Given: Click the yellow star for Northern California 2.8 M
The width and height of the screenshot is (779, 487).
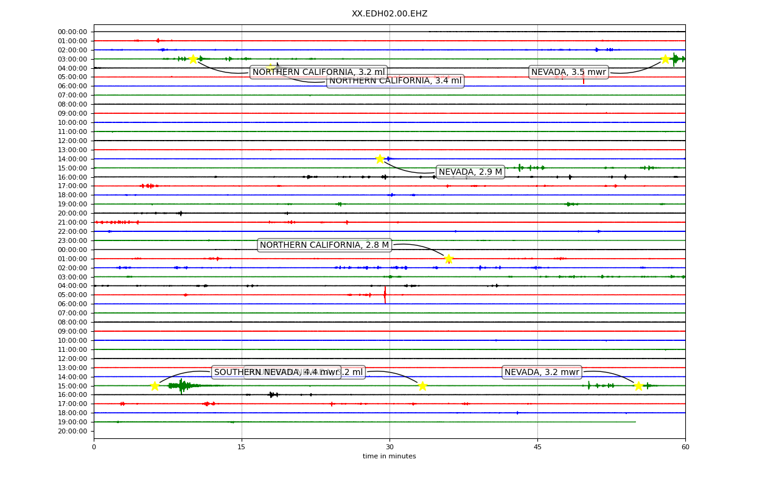Looking at the screenshot, I should click(449, 259).
